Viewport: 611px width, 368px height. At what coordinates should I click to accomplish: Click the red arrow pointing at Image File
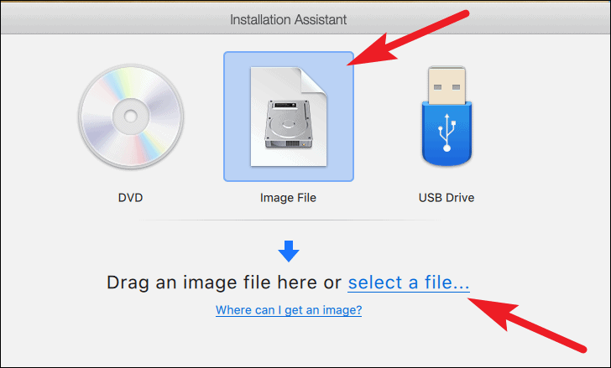[409, 38]
